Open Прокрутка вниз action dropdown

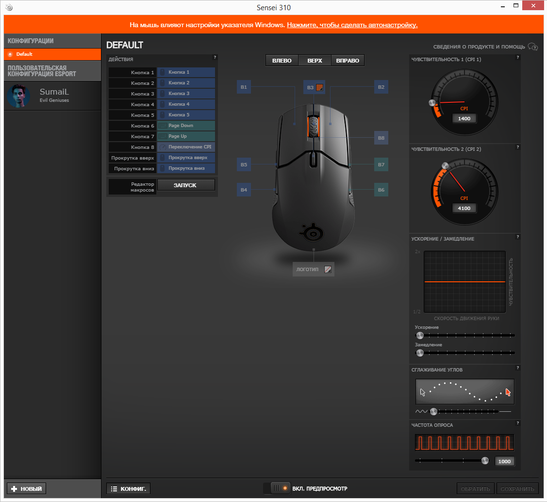[186, 168]
